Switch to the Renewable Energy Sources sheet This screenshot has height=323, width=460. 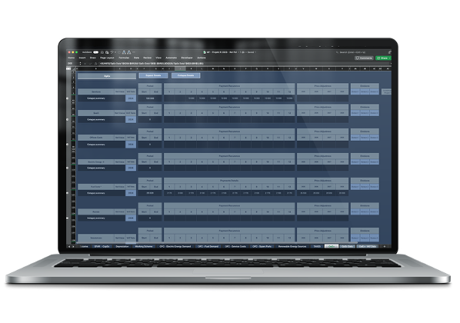click(292, 246)
